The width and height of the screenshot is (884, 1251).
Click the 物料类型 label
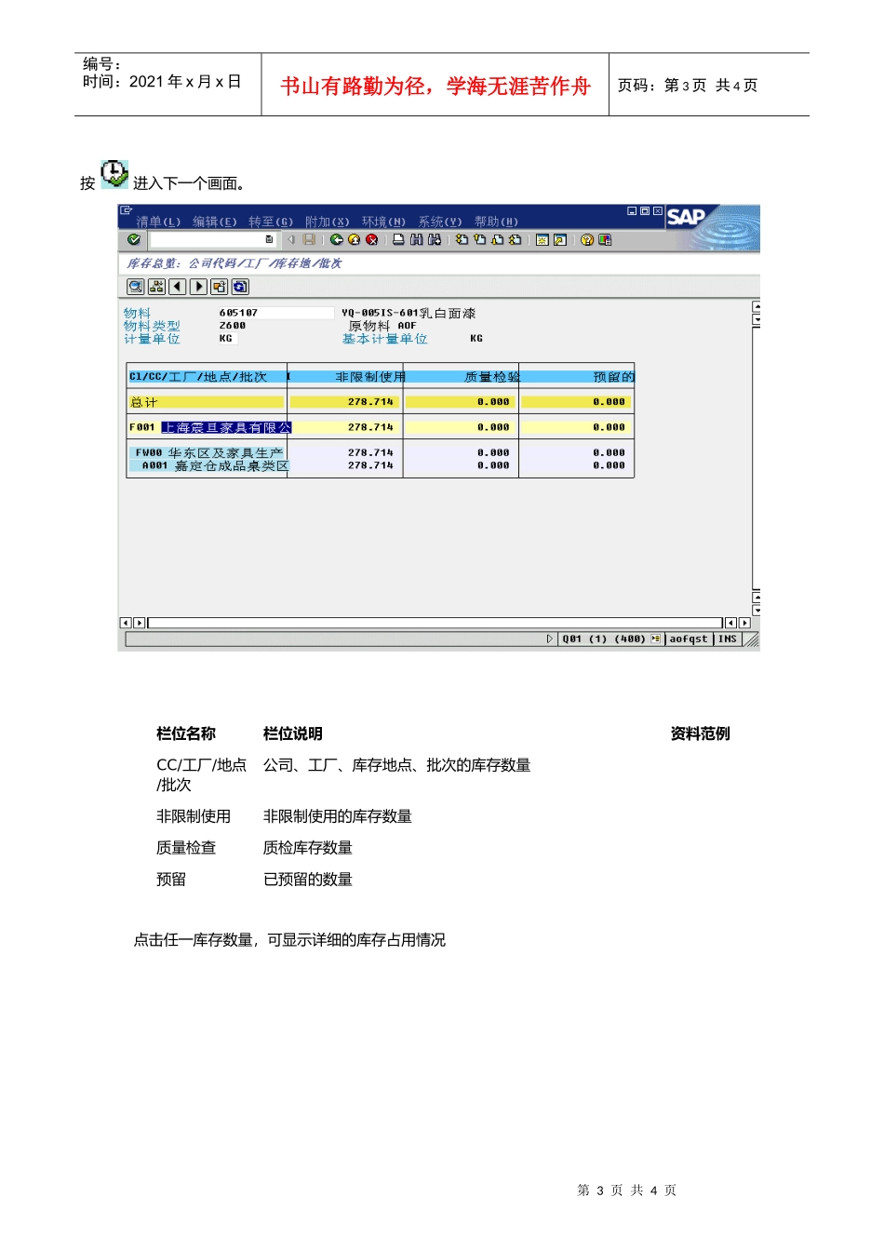[x=152, y=326]
